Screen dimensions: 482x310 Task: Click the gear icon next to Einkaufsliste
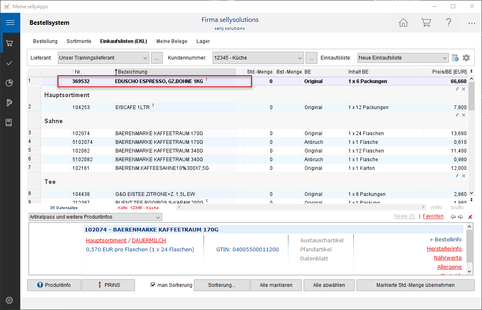point(466,58)
